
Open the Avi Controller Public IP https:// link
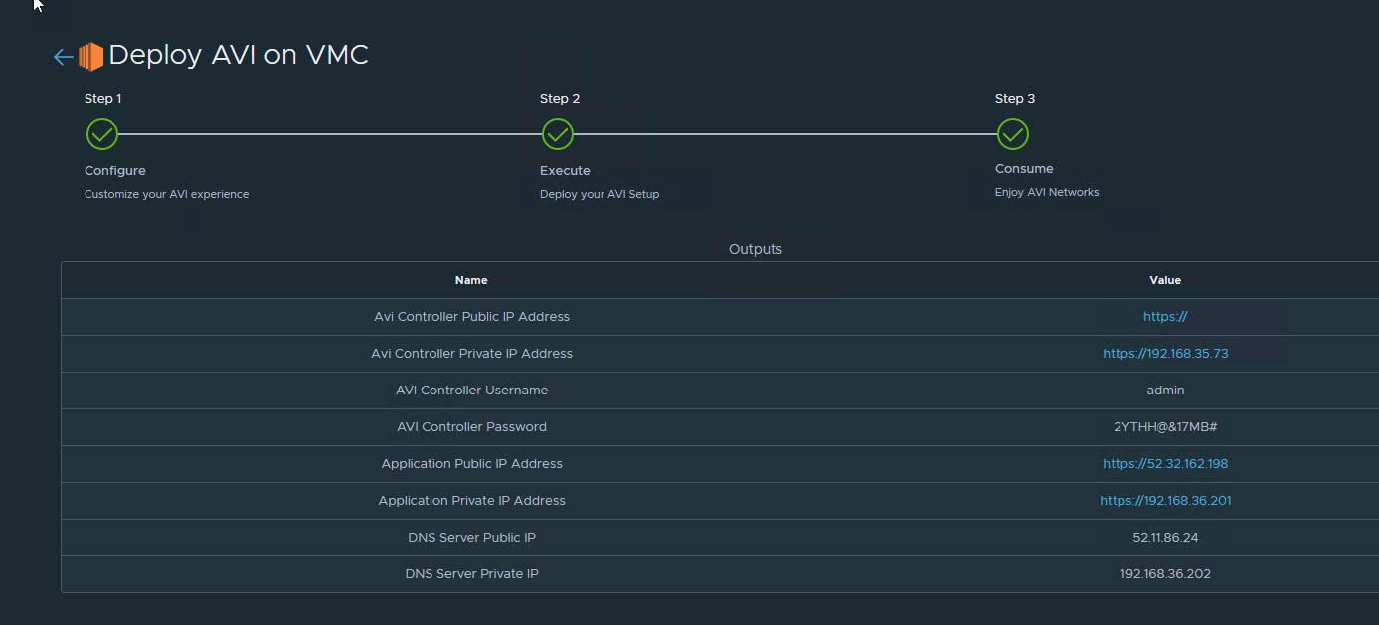[x=1165, y=317]
